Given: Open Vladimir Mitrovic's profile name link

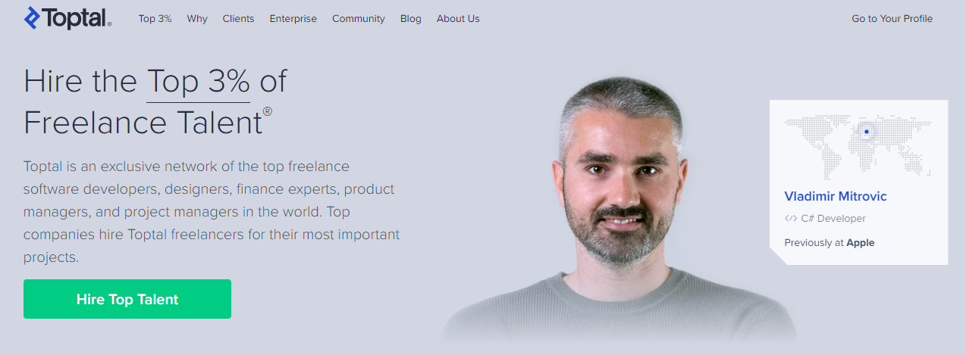Looking at the screenshot, I should pyautogui.click(x=836, y=197).
